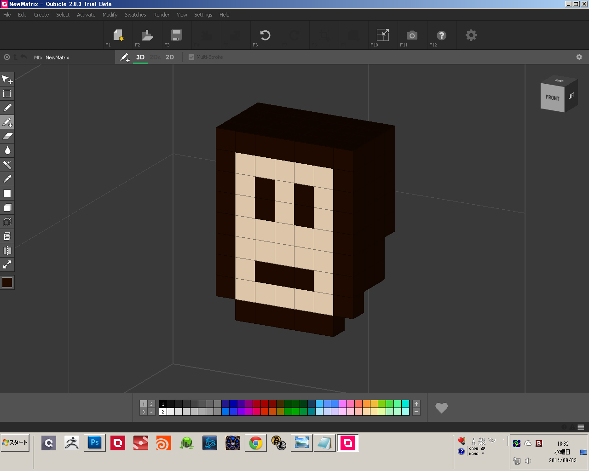Viewport: 589px width, 471px height.
Task: Select the rectangular marquee selection tool
Action: click(x=7, y=94)
